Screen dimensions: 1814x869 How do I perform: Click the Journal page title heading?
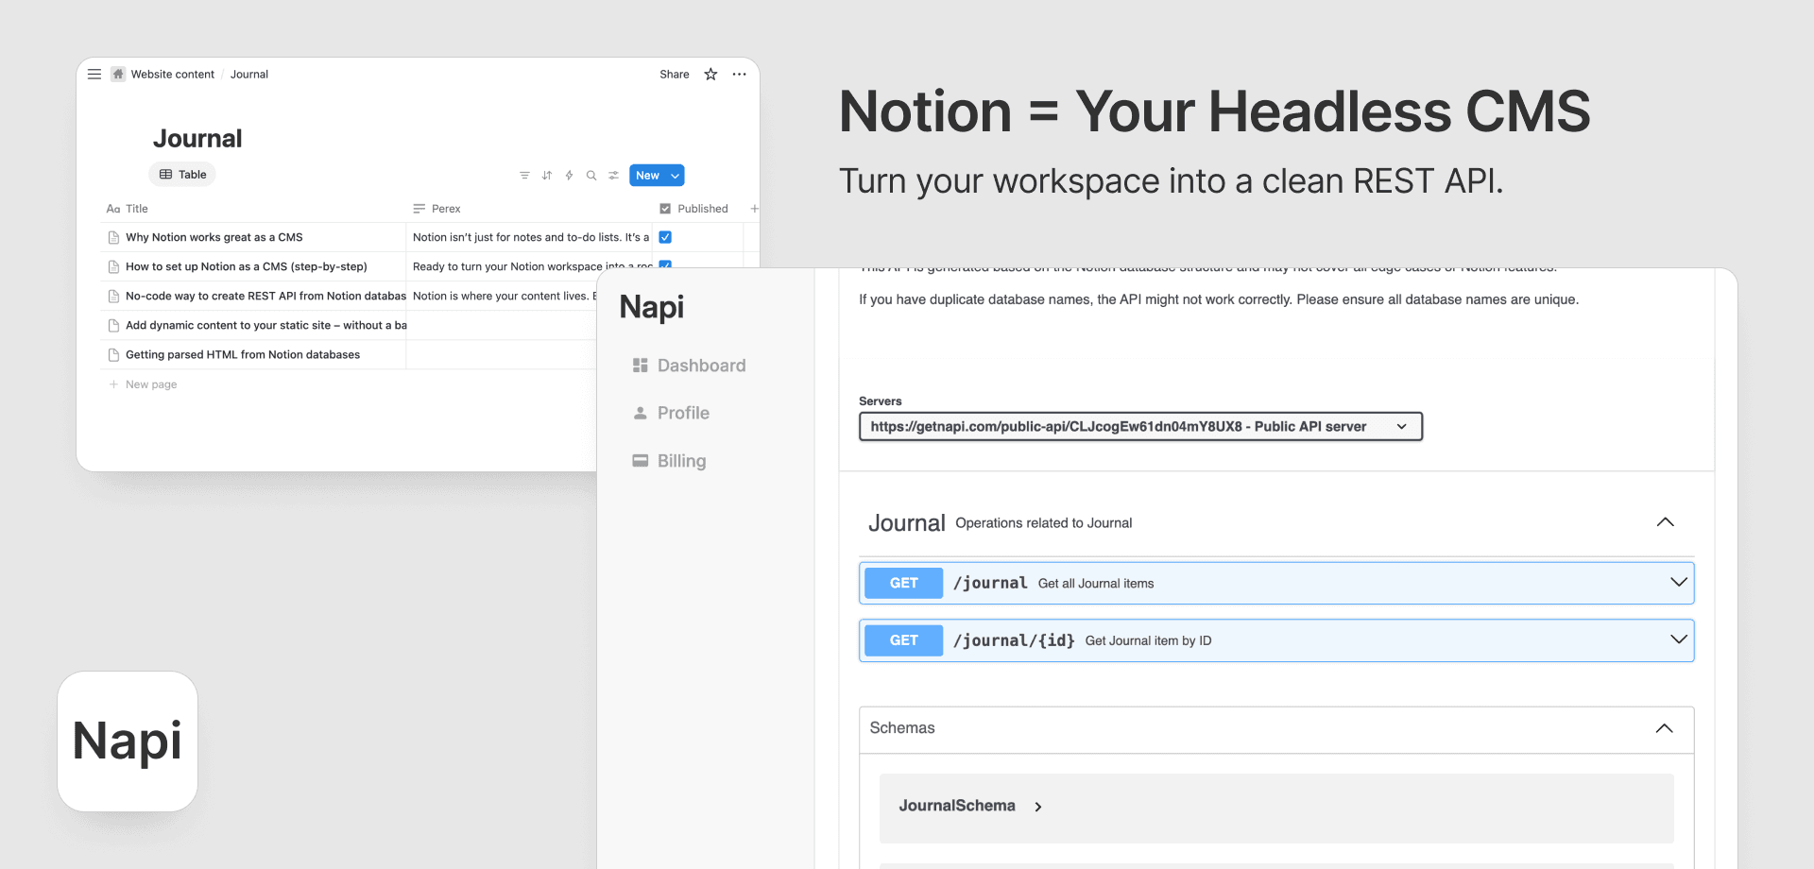pyautogui.click(x=197, y=139)
